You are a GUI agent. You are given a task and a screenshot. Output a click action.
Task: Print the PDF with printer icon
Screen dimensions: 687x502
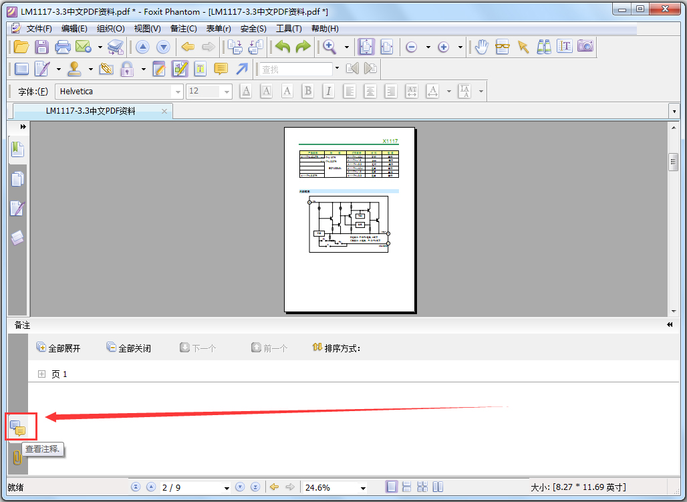[x=62, y=47]
